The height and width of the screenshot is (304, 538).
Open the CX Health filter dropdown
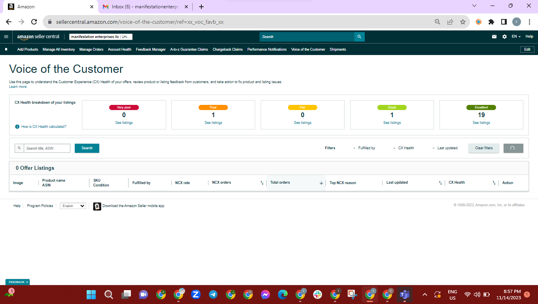pyautogui.click(x=403, y=148)
